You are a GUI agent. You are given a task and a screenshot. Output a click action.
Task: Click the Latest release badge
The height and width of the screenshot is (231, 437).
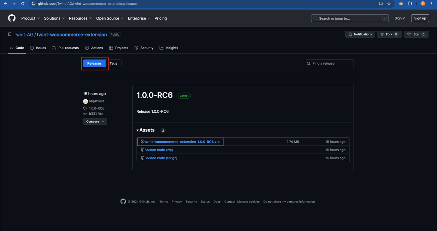coord(184,96)
